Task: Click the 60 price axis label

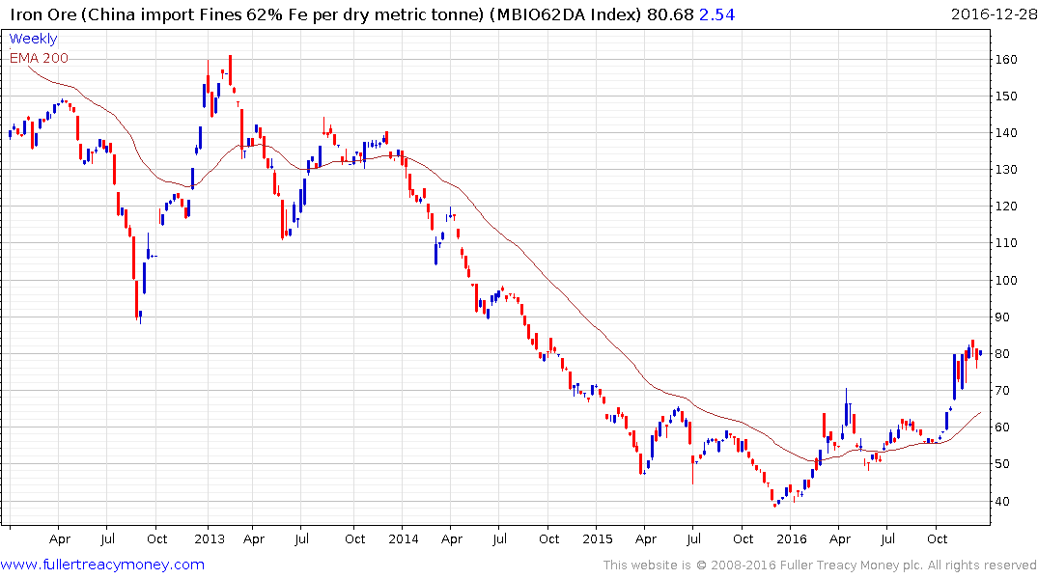Action: [1003, 427]
